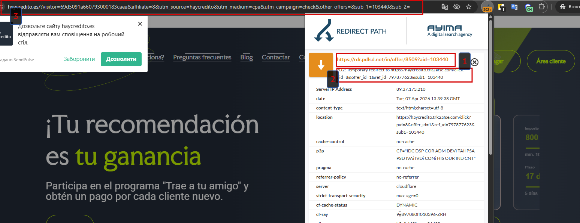Image resolution: width=580 pixels, height=223 pixels.
Task: Open the Preguntas frecuentes menu link
Action: pos(202,57)
